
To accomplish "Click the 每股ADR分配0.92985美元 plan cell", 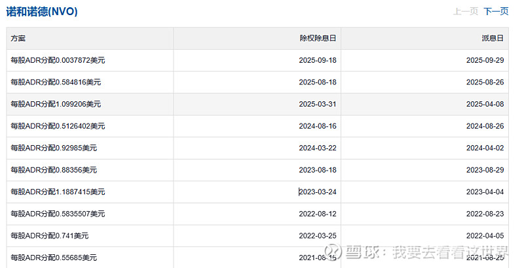I will 54,148.
